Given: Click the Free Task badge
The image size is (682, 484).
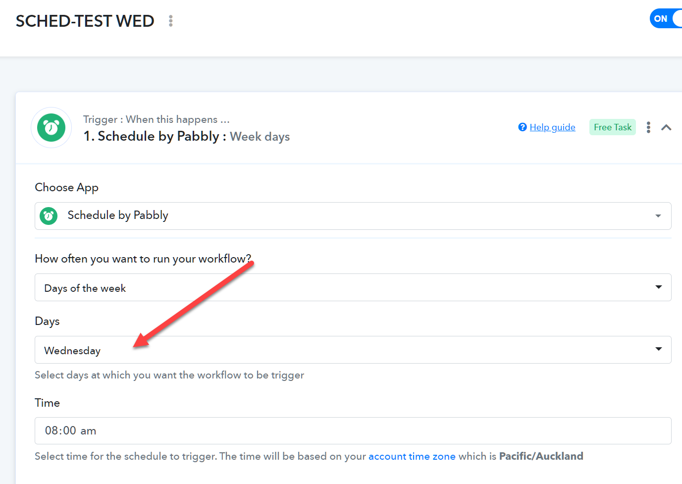Looking at the screenshot, I should tap(613, 127).
